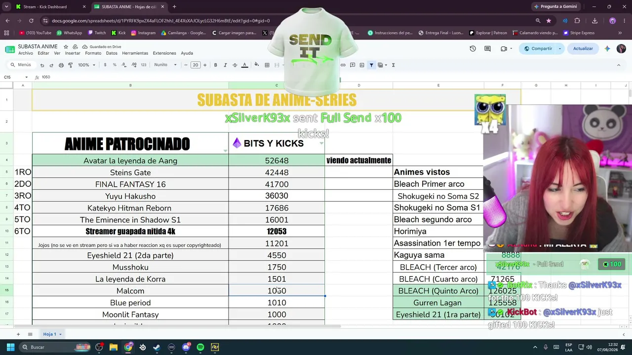The image size is (632, 355).
Task: Click the font size field showing 20
Action: coord(196,65)
